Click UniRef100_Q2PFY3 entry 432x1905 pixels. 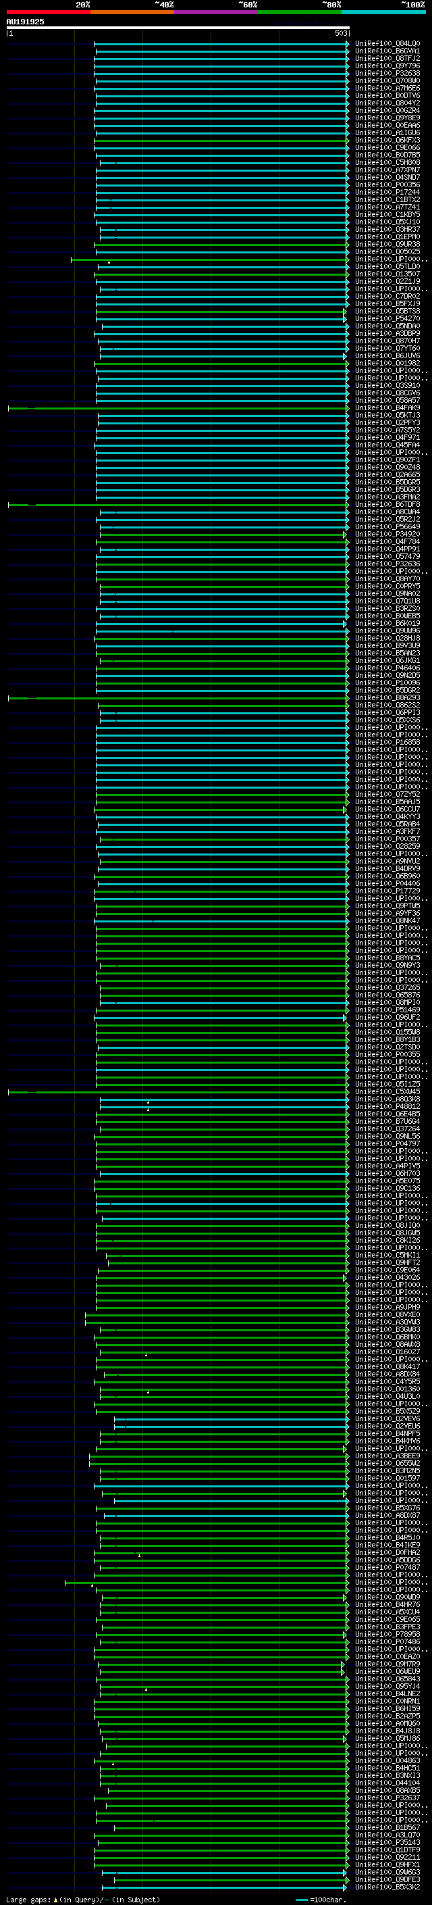(x=387, y=423)
